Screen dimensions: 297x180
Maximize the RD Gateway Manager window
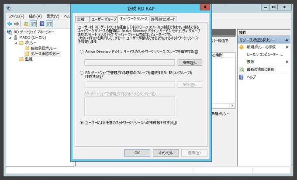click(x=274, y=7)
